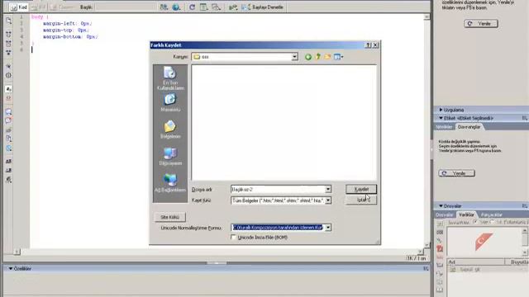The width and height of the screenshot is (529, 297).
Task: Open the Etiket panel options menu icon
Action: pyautogui.click(x=525, y=118)
